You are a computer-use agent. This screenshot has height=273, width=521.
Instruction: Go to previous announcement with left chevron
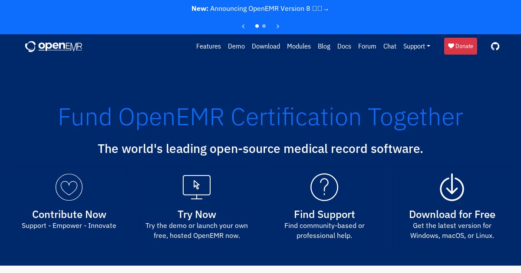244,26
